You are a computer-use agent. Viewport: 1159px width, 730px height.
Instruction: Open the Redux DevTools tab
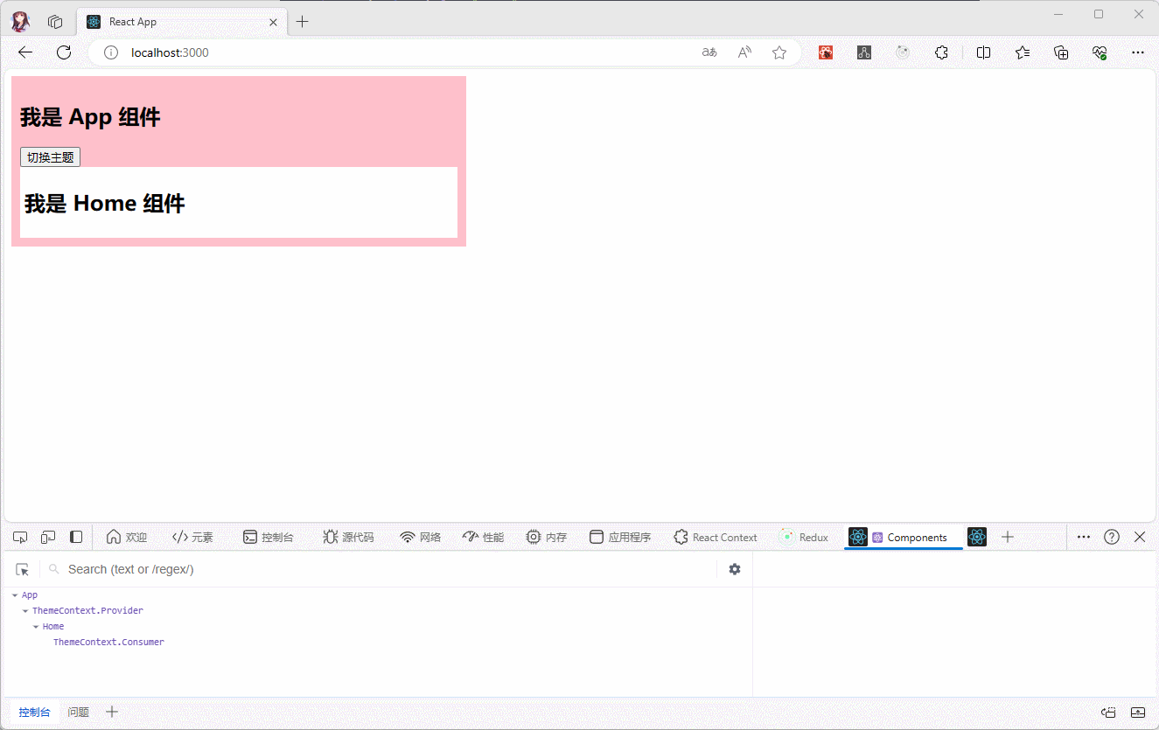pos(804,537)
